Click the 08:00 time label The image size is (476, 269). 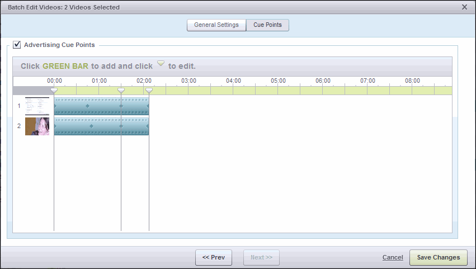click(412, 81)
